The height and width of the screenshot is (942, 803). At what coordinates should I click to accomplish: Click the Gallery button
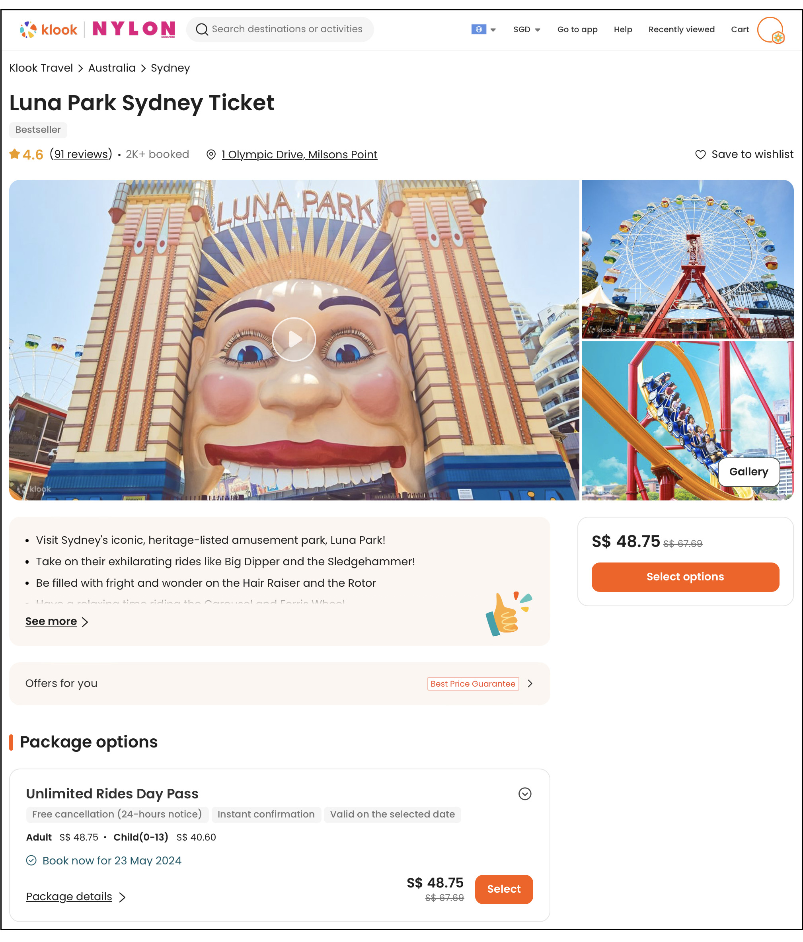(748, 472)
